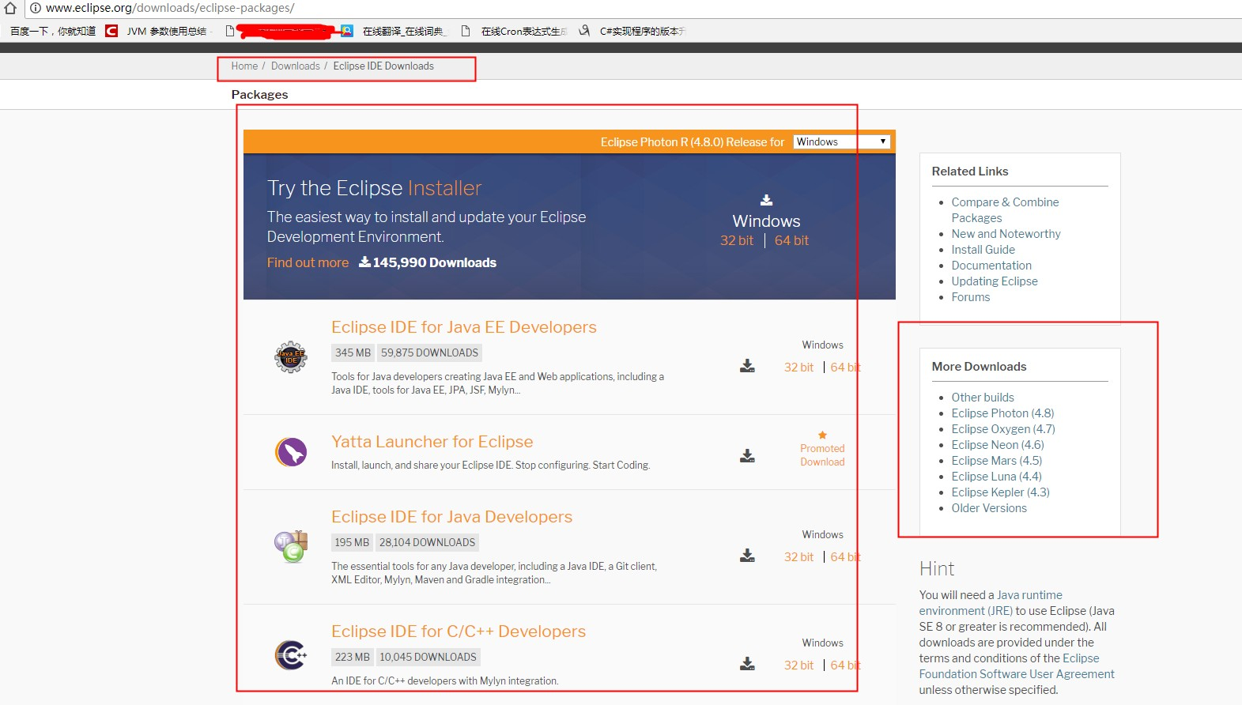The image size is (1242, 705).
Task: Download Java Developers 32 bit
Action: [x=798, y=557]
